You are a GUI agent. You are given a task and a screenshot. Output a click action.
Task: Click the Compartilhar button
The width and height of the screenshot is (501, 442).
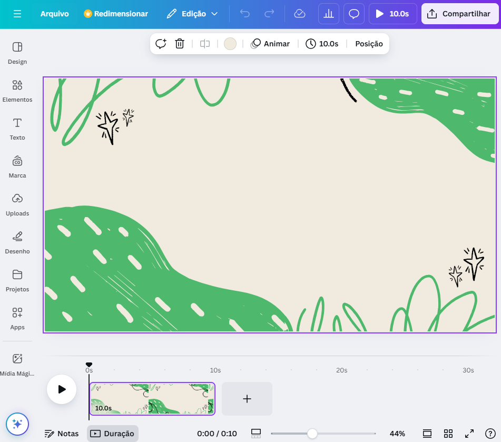tap(460, 14)
